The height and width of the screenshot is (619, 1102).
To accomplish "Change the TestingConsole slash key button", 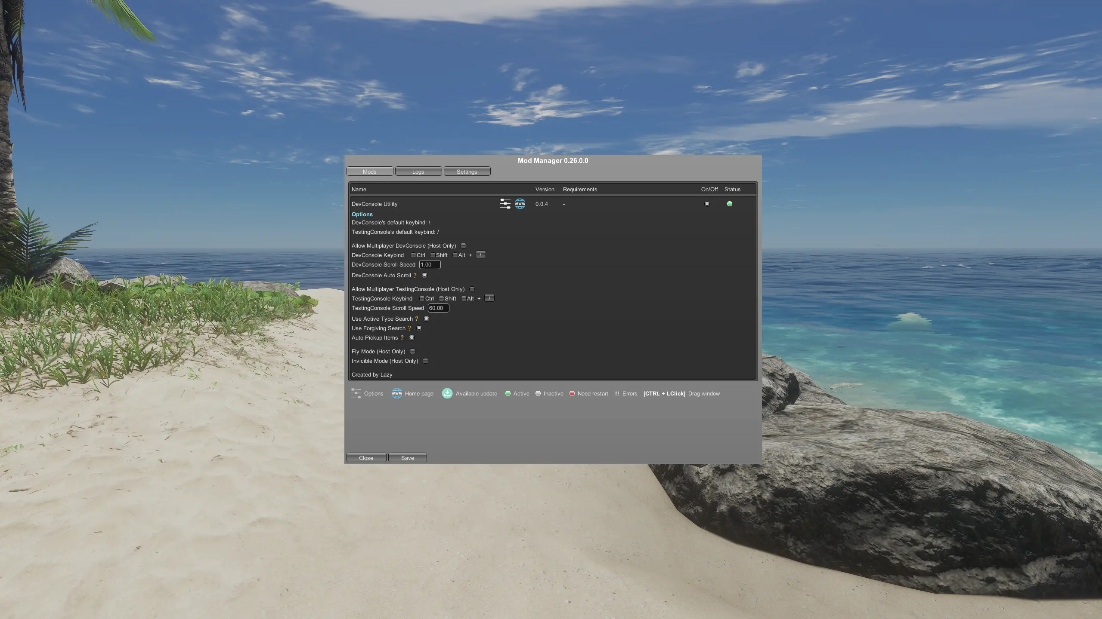I will 489,298.
